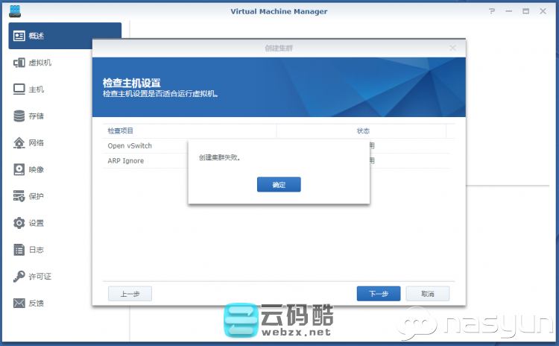This screenshot has height=346, width=559.
Task: Select the 主机 host monitor icon
Action: coord(19,89)
